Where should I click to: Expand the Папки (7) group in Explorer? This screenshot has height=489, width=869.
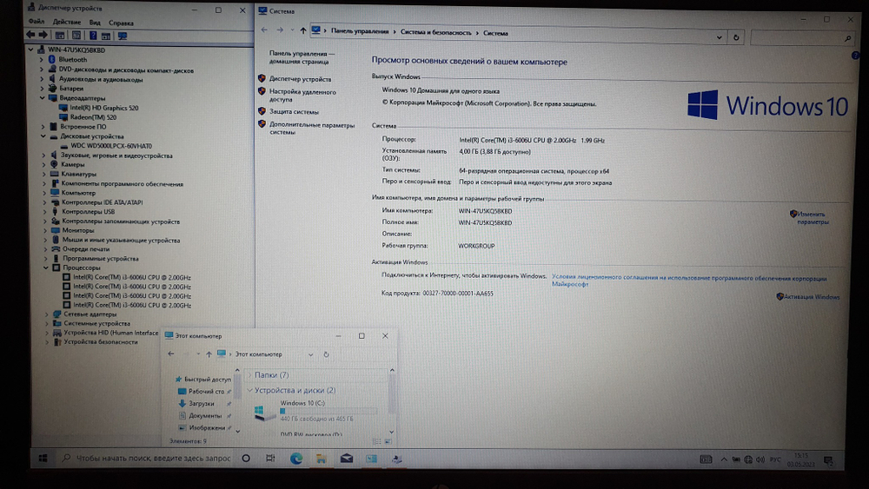[x=249, y=375]
